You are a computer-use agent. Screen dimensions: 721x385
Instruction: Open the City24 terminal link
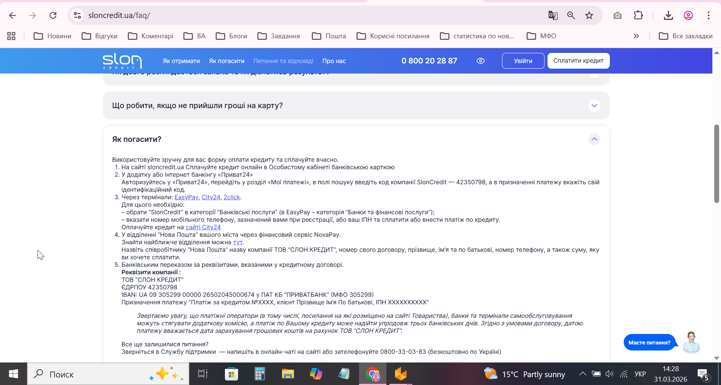(211, 197)
